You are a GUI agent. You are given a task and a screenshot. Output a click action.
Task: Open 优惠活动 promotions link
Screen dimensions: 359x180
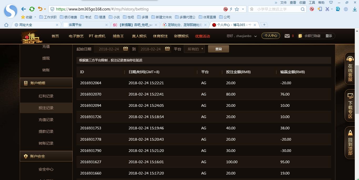point(203,36)
